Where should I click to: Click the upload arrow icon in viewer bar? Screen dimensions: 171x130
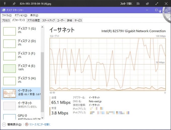[5, 4]
